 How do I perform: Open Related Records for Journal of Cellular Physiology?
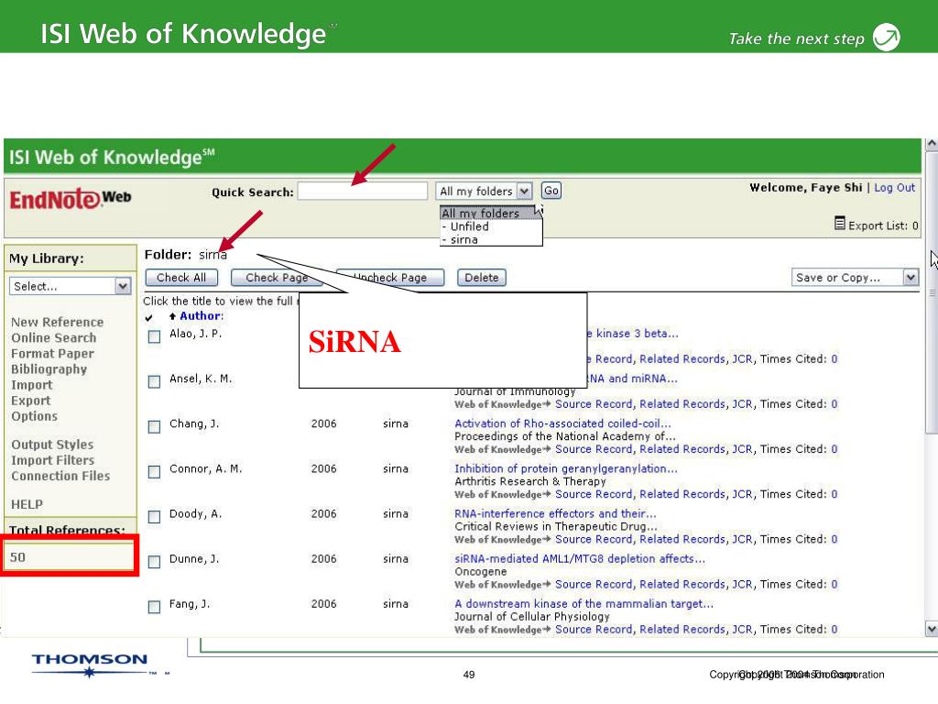(682, 629)
